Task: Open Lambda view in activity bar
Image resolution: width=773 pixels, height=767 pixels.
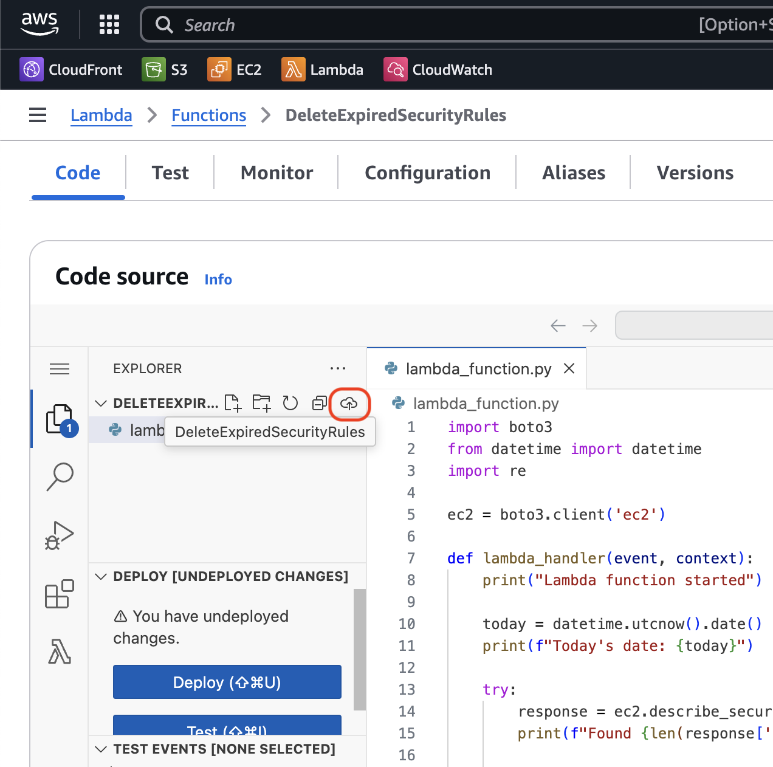Action: pyautogui.click(x=60, y=652)
